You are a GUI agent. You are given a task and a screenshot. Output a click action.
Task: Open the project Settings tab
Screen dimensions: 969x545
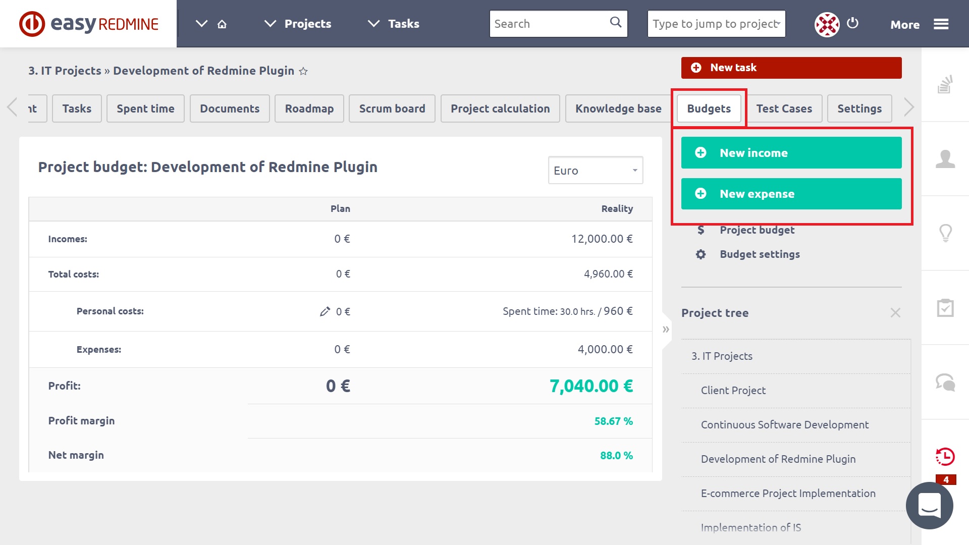click(x=859, y=108)
